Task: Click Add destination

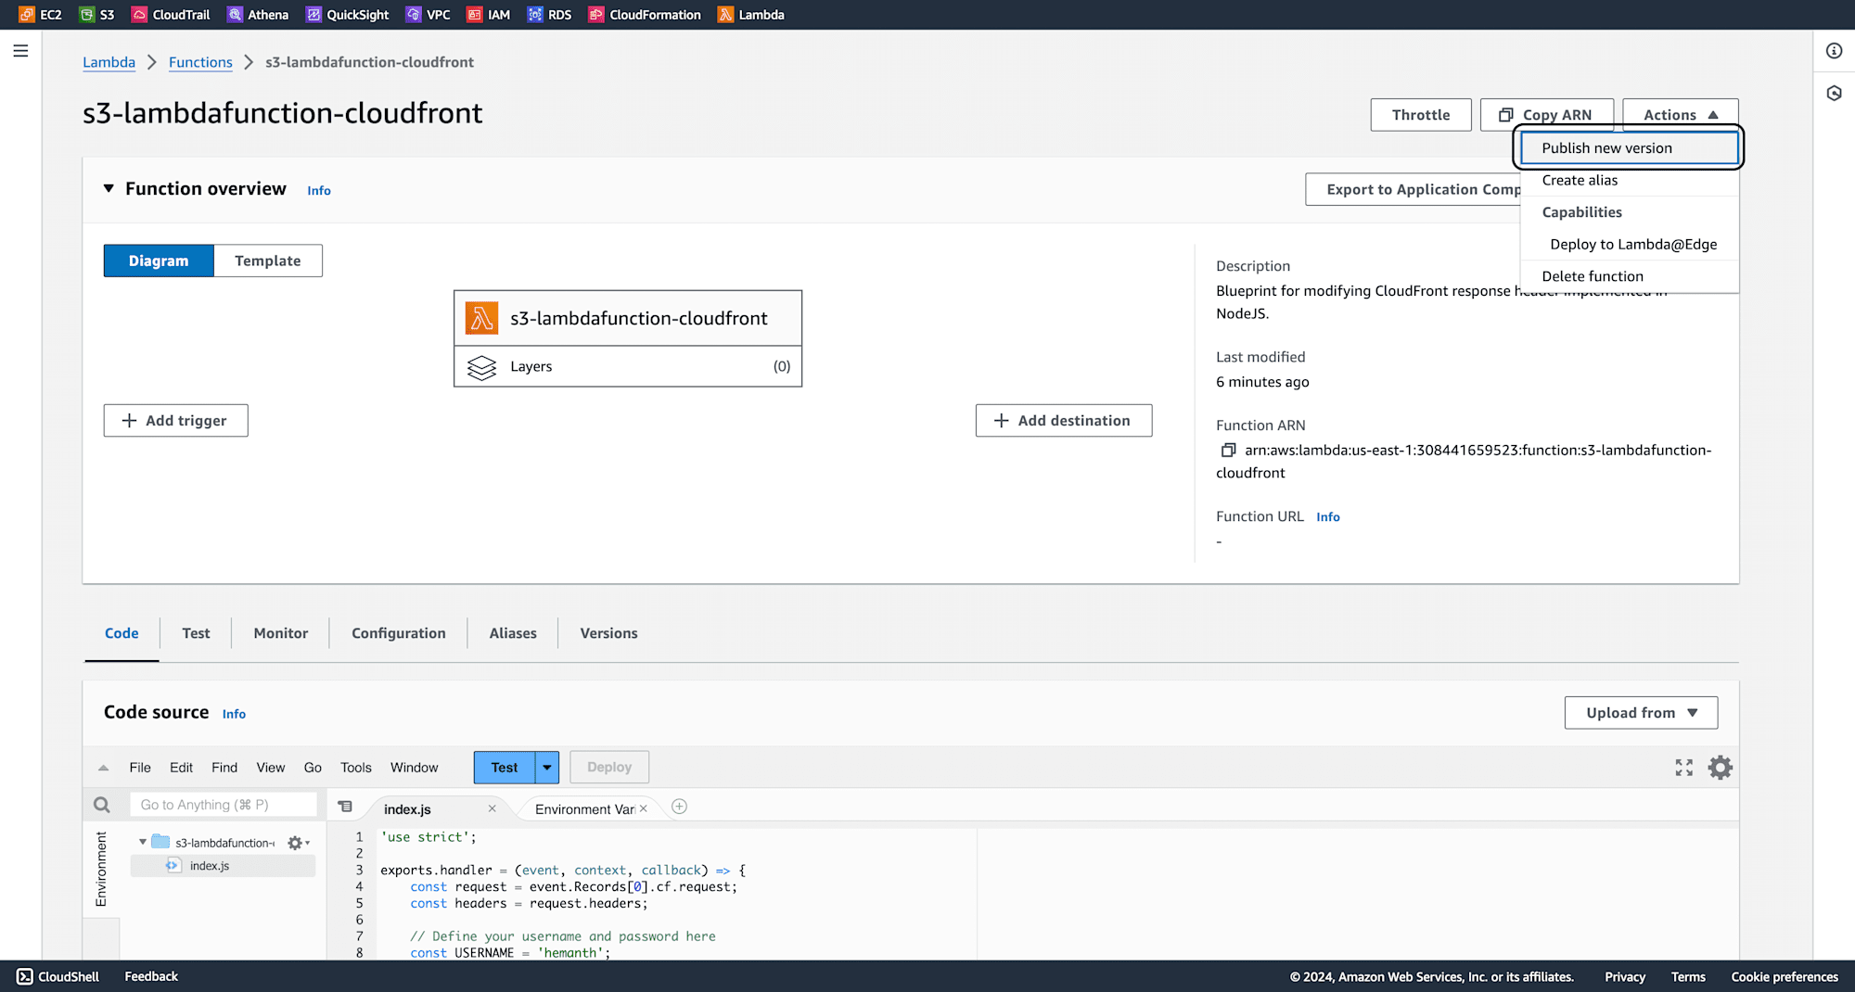Action: pos(1064,421)
